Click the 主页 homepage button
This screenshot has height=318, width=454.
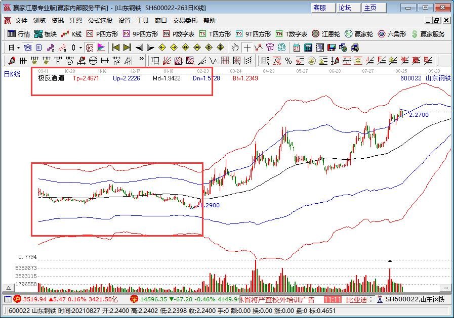click(374, 8)
